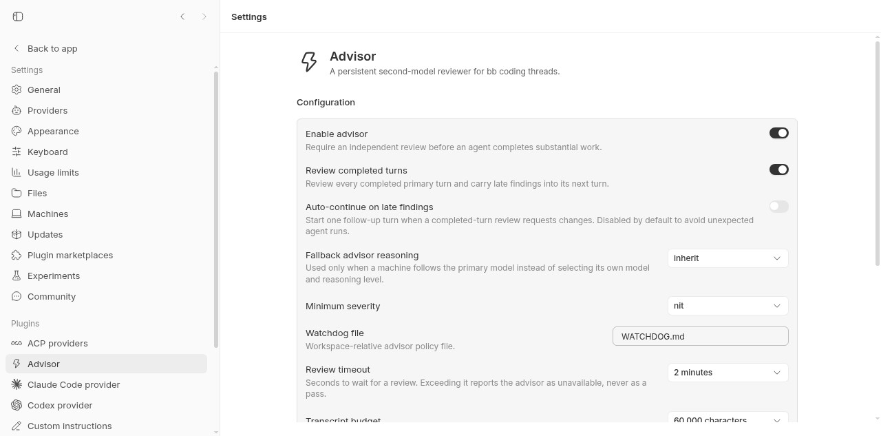Click the Usage limits chart icon
Viewport: 881px width, 436px height.
[17, 172]
